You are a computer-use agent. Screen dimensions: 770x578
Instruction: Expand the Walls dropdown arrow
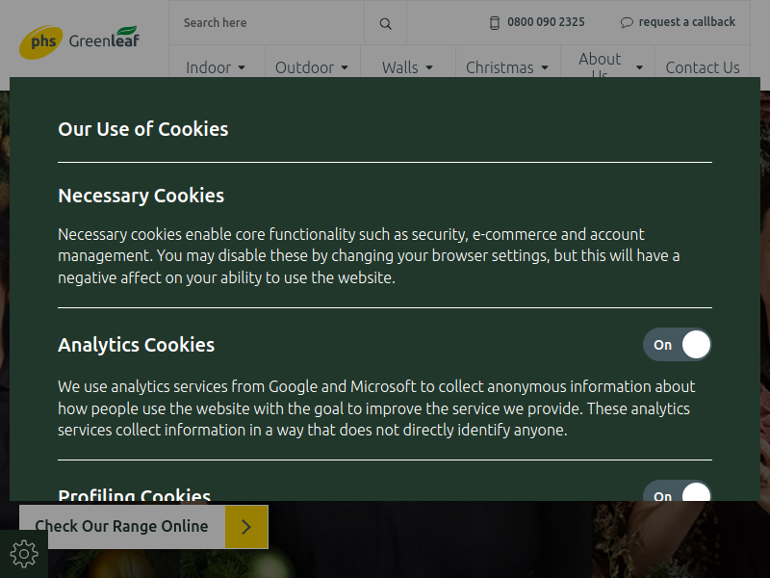coord(429,67)
